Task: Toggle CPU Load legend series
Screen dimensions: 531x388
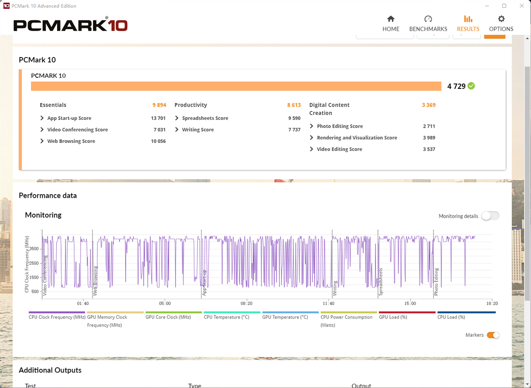Action: tap(466, 315)
